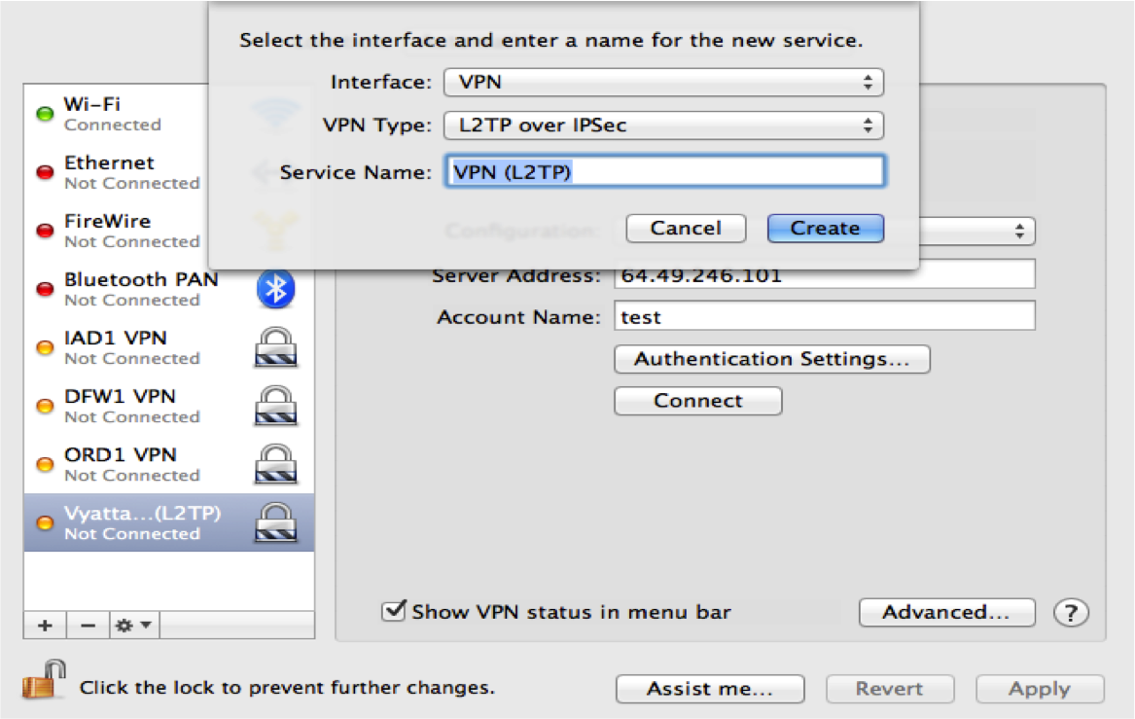Click the Assist me button
This screenshot has width=1135, height=719.
click(x=710, y=689)
